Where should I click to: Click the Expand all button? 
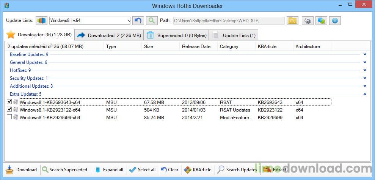(109, 170)
